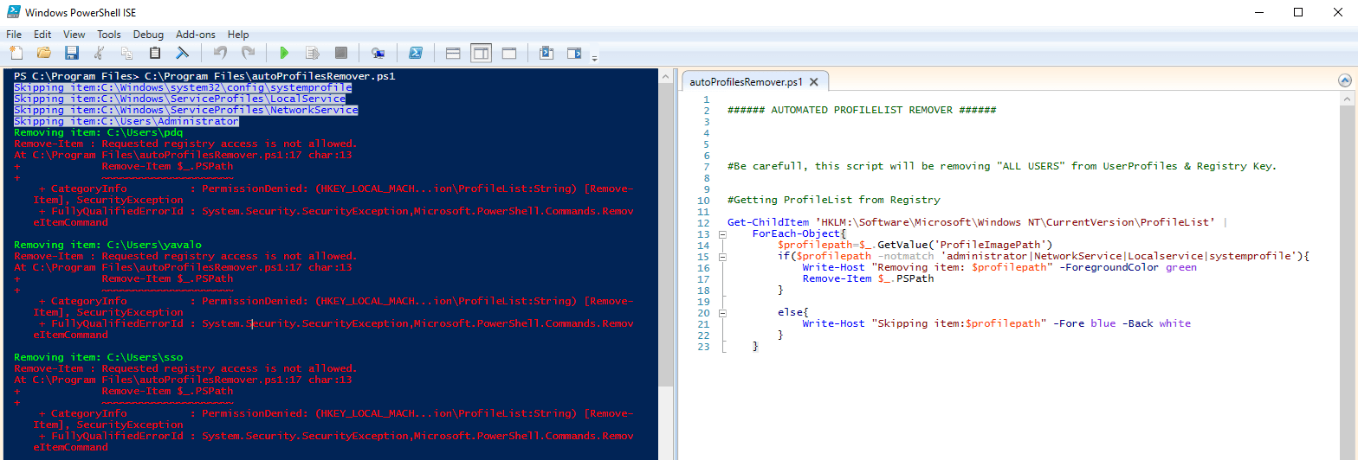Open the Add-ons menu
The image size is (1358, 460).
tap(196, 35)
